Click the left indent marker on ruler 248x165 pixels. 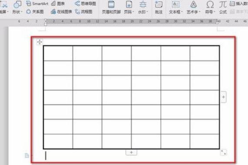[45, 24]
